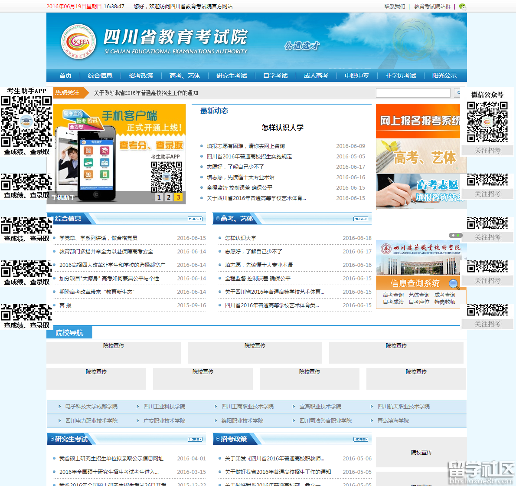Screen dimensions: 516x486
Task: Expand MORE in 招考政策 section
Action: pyautogui.click(x=361, y=440)
